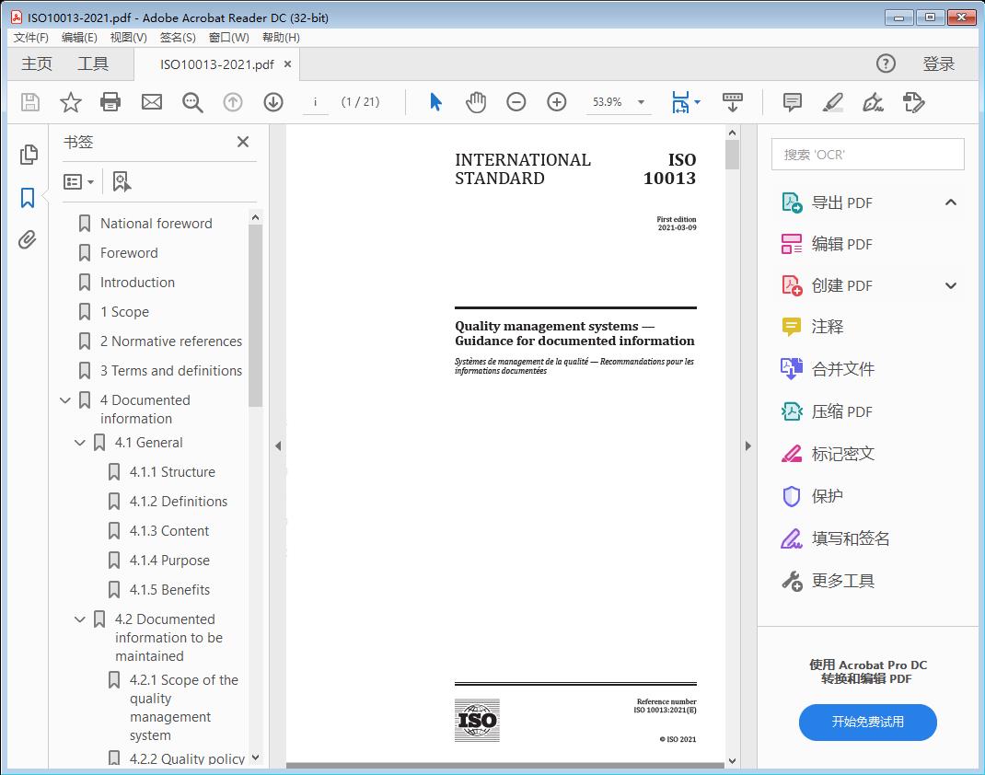Image resolution: width=985 pixels, height=775 pixels.
Task: Collapse the 4.1 General bookmark
Action: click(79, 443)
